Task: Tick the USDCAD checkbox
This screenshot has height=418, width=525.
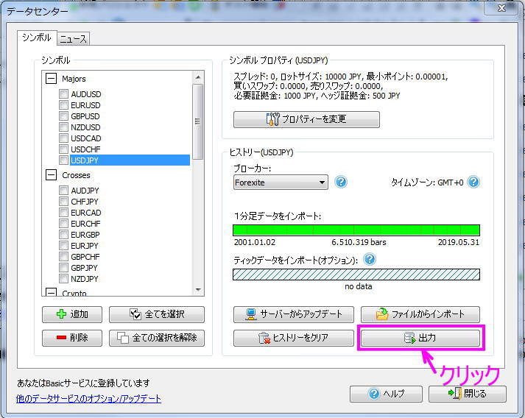Action: tap(63, 138)
